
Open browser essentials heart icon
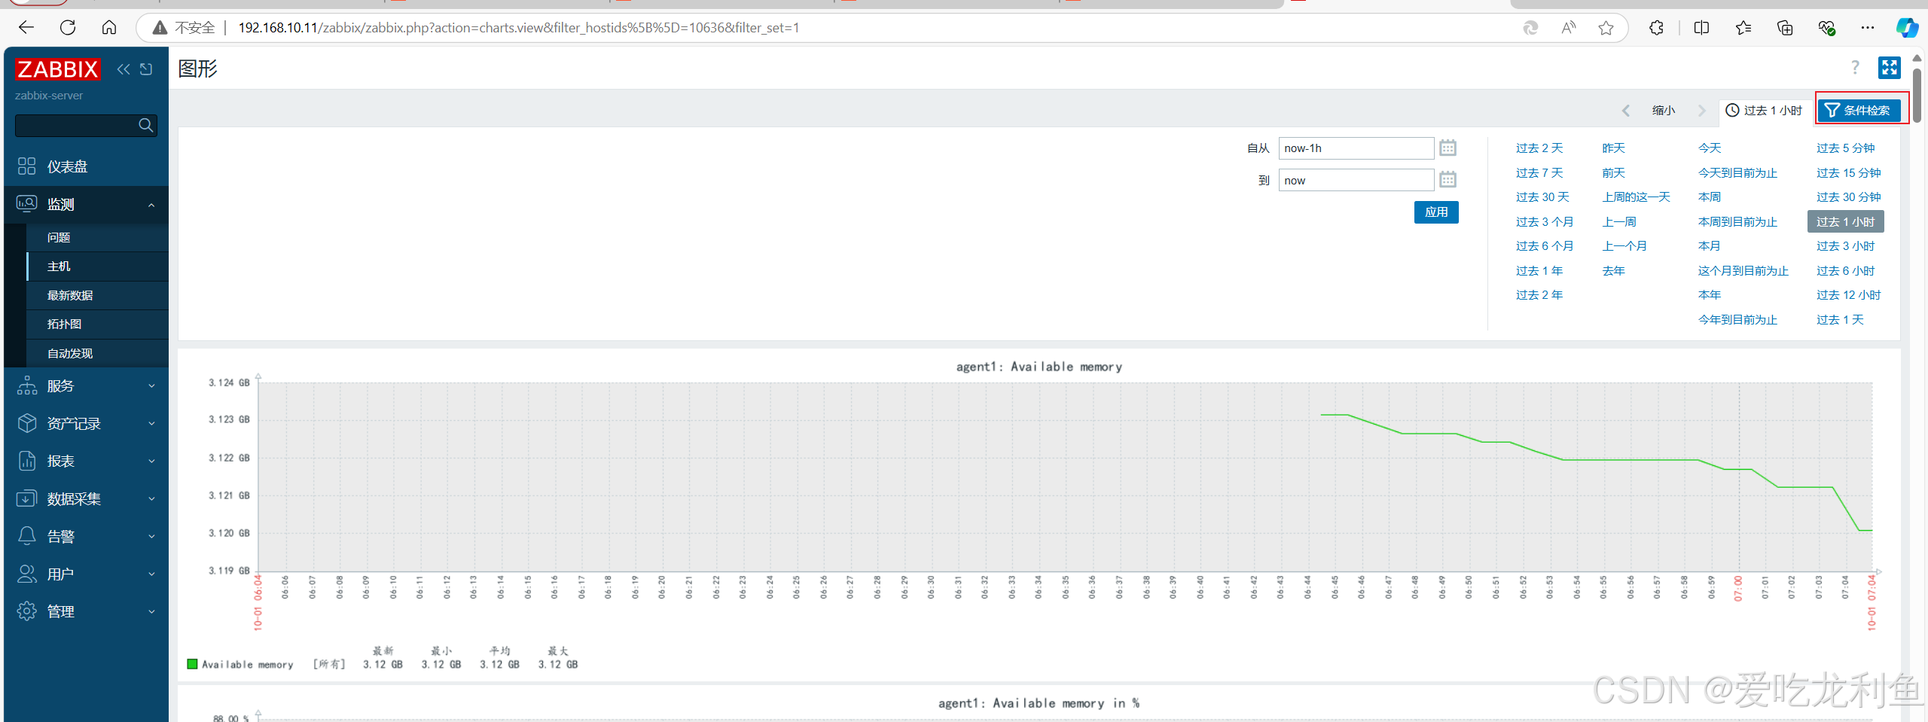coord(1826,28)
